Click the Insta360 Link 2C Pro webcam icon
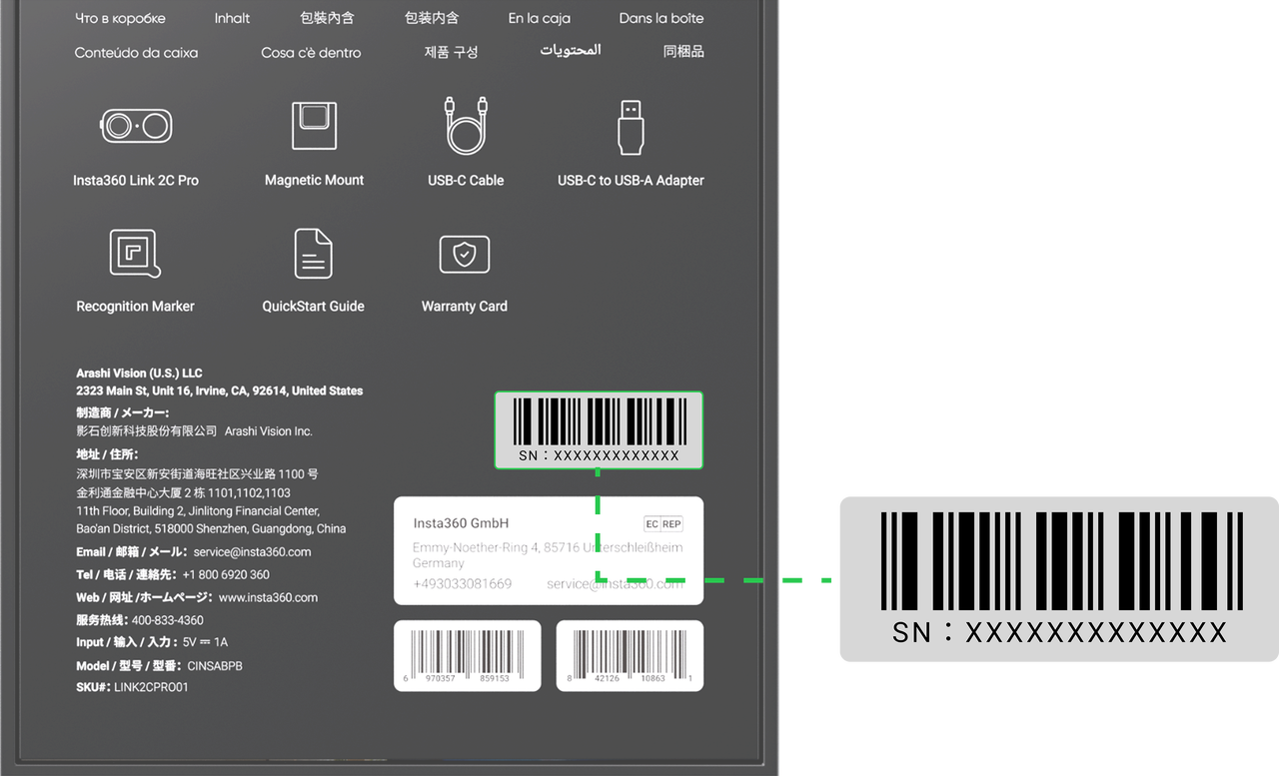The height and width of the screenshot is (776, 1279). coord(136,127)
